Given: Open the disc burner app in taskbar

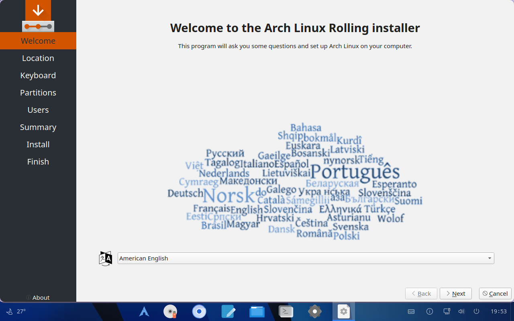Looking at the screenshot, I should [171, 311].
